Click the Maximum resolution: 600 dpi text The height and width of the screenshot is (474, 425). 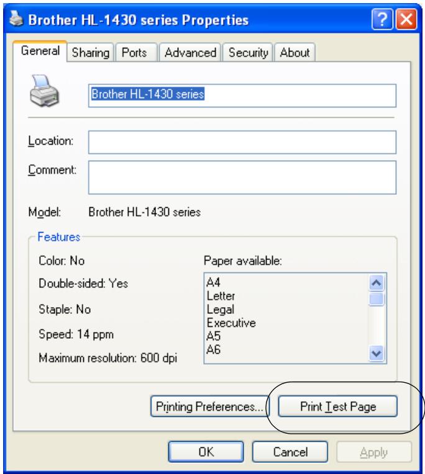point(107,358)
